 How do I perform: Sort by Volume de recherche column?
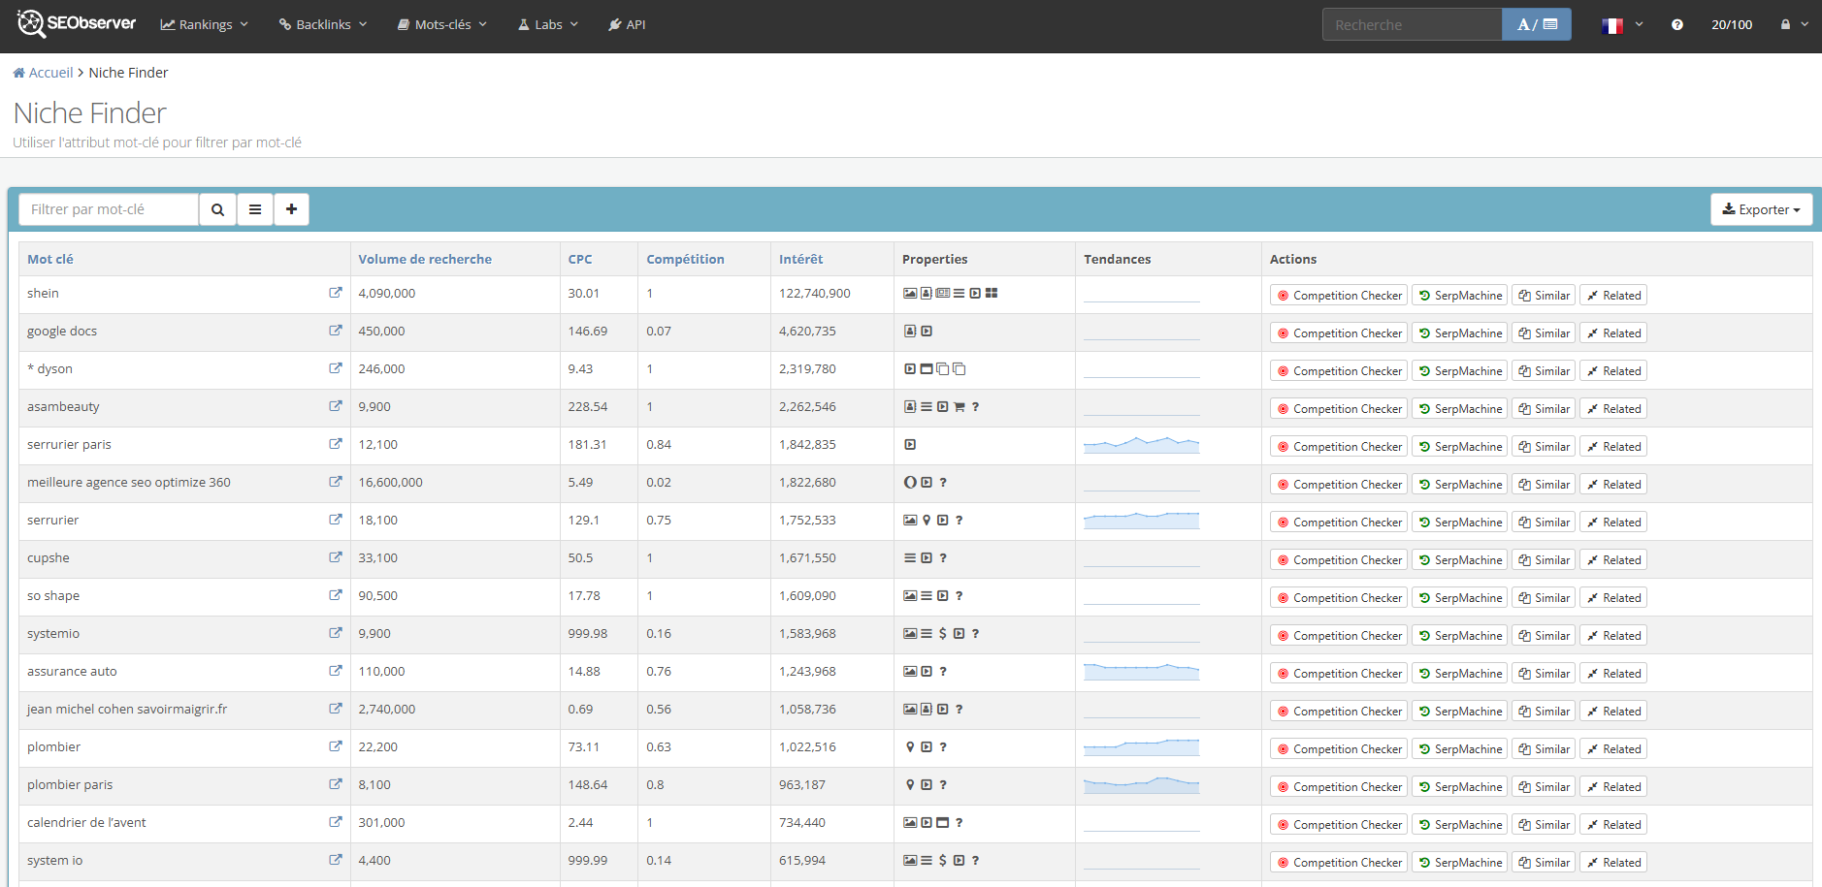(x=425, y=259)
